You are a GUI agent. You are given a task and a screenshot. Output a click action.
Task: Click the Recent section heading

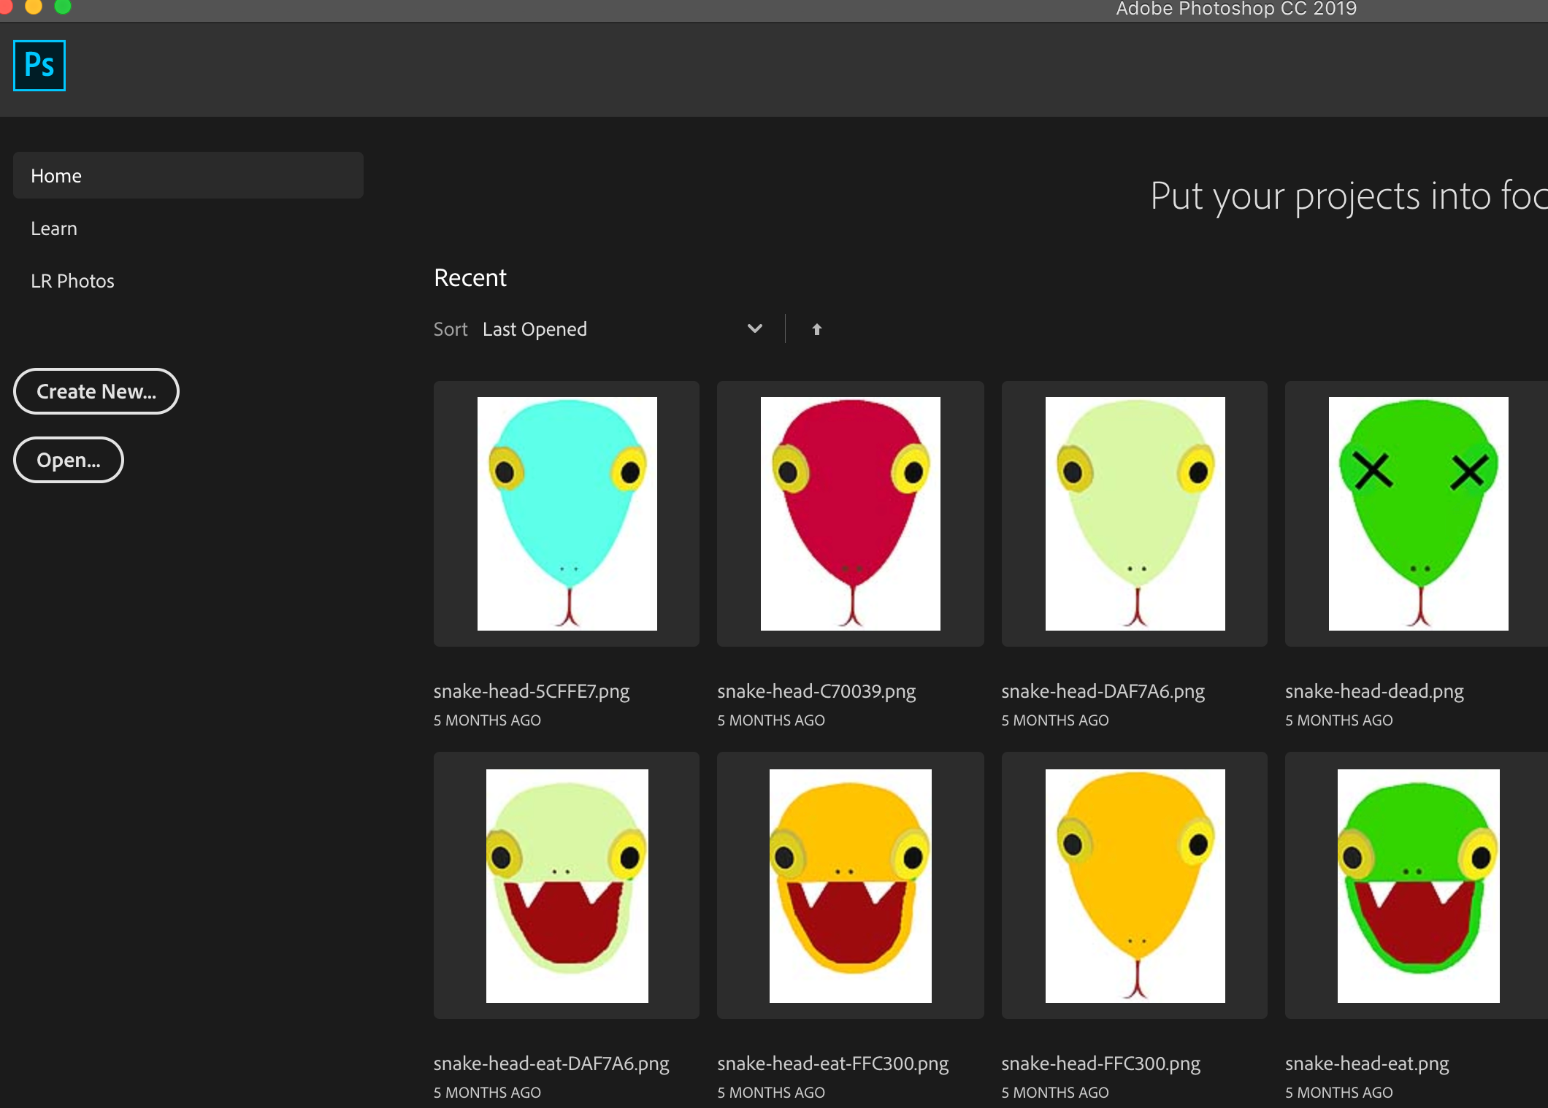click(x=470, y=277)
